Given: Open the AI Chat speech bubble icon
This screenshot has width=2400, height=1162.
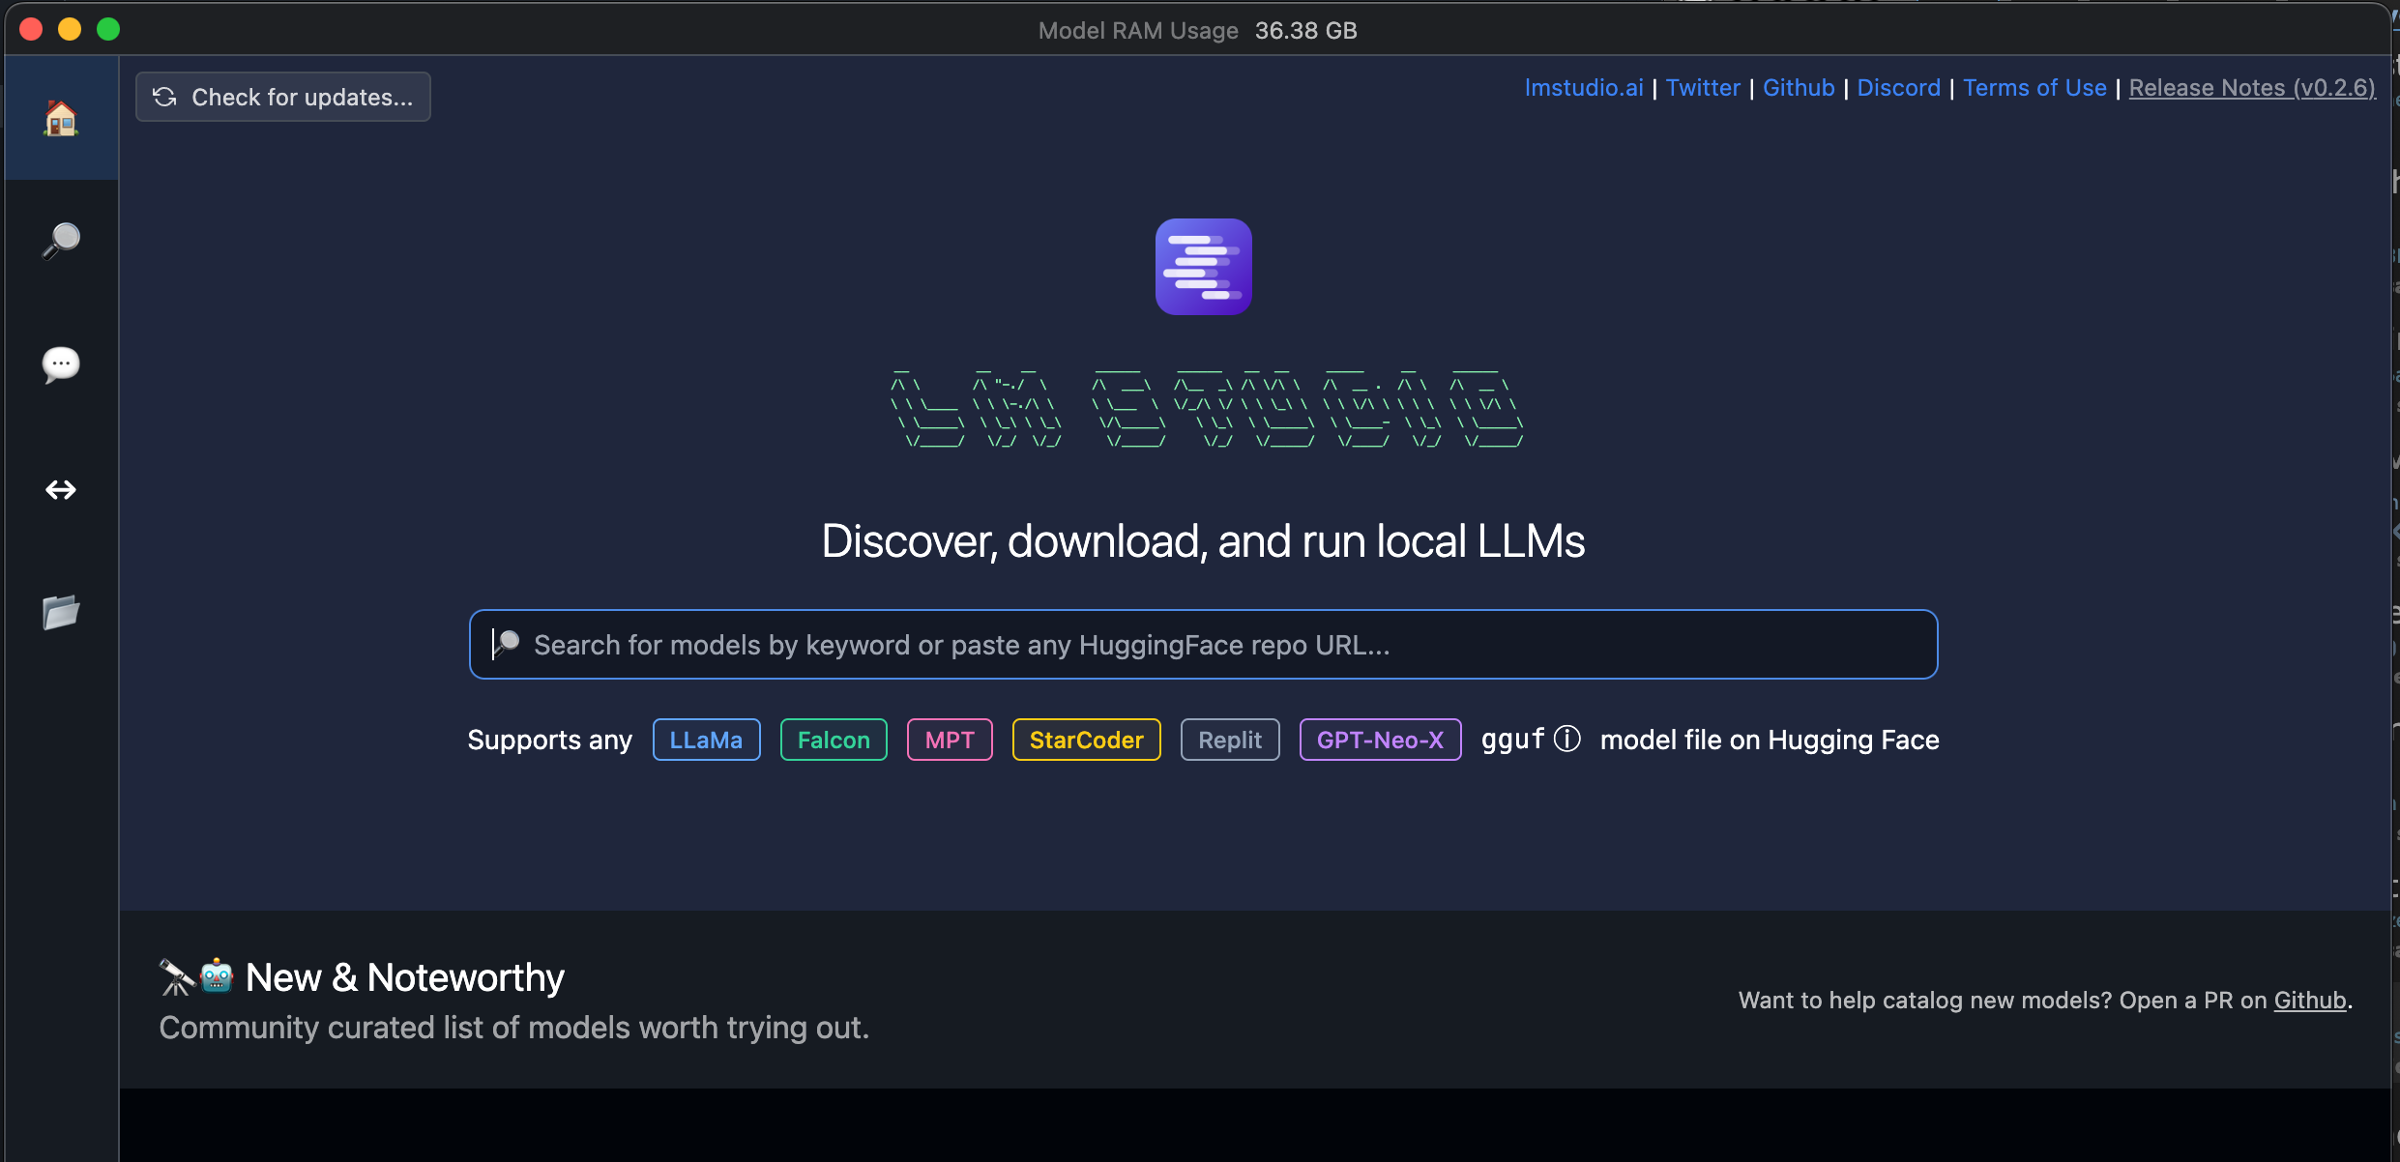Looking at the screenshot, I should [x=61, y=364].
